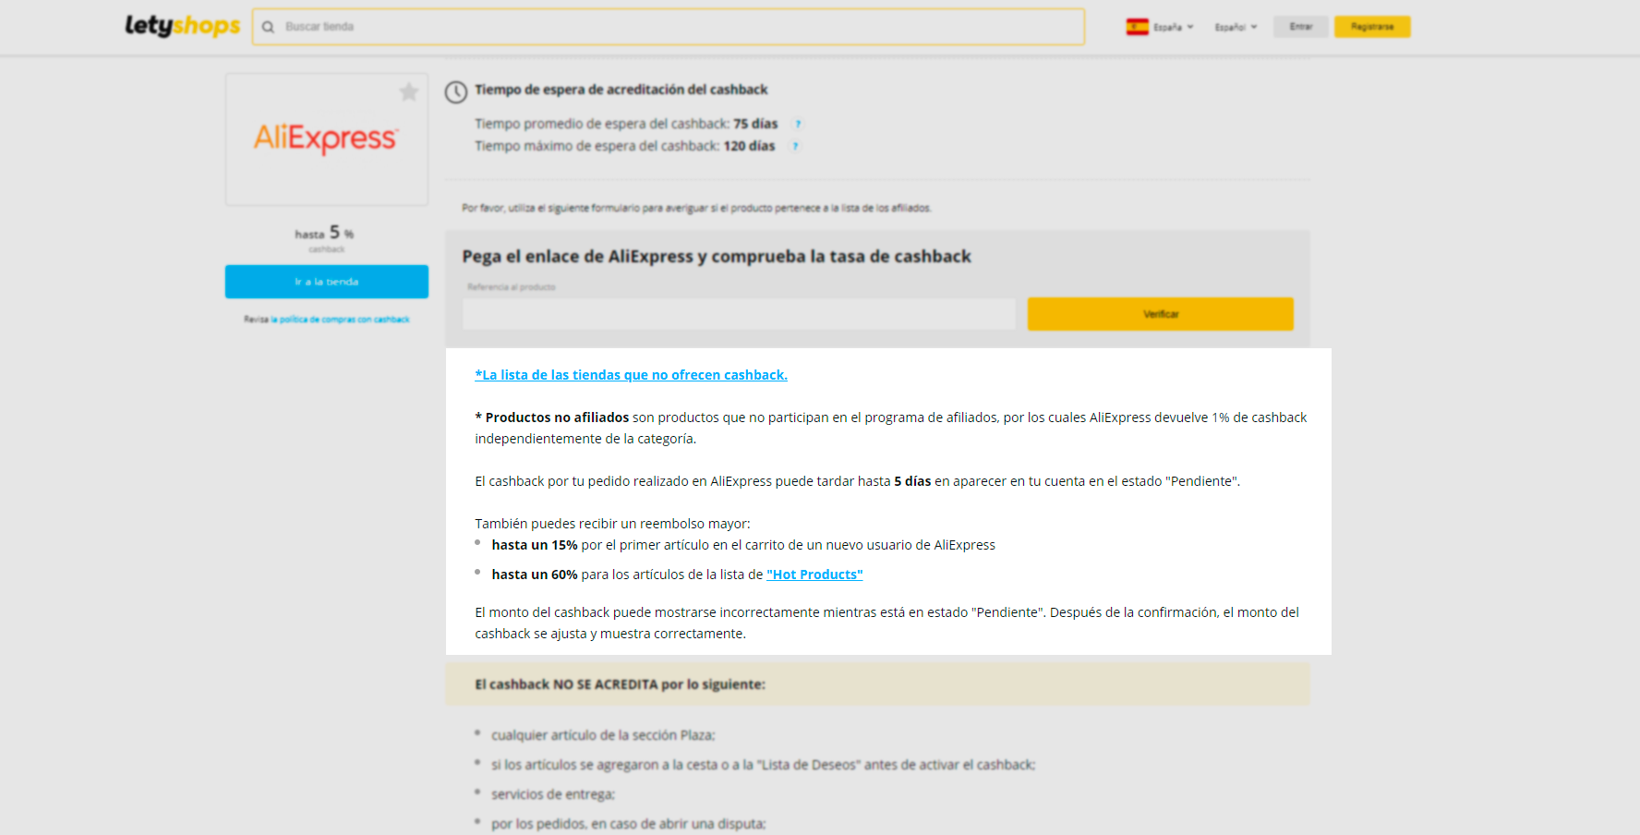
Task: Click the yellow Registrarse button
Action: tap(1371, 27)
